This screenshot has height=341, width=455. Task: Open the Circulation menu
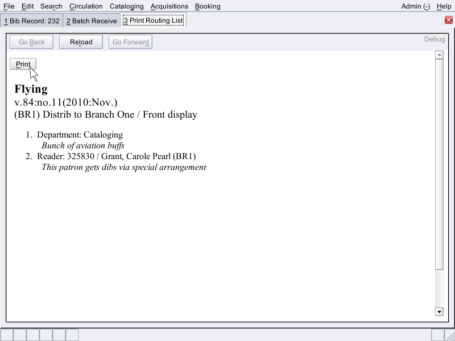86,6
